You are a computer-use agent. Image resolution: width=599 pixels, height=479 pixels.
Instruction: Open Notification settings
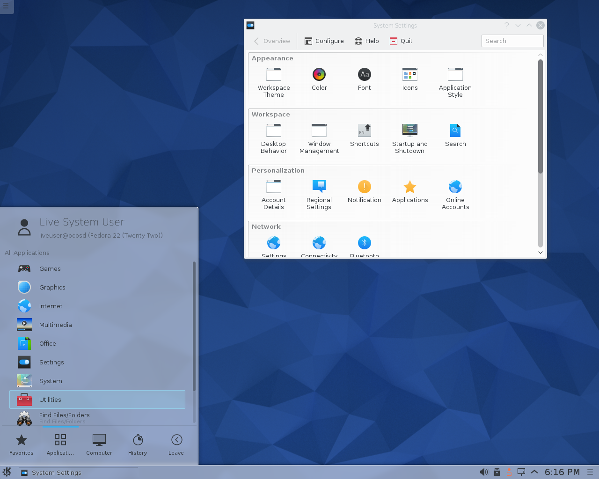click(x=365, y=192)
